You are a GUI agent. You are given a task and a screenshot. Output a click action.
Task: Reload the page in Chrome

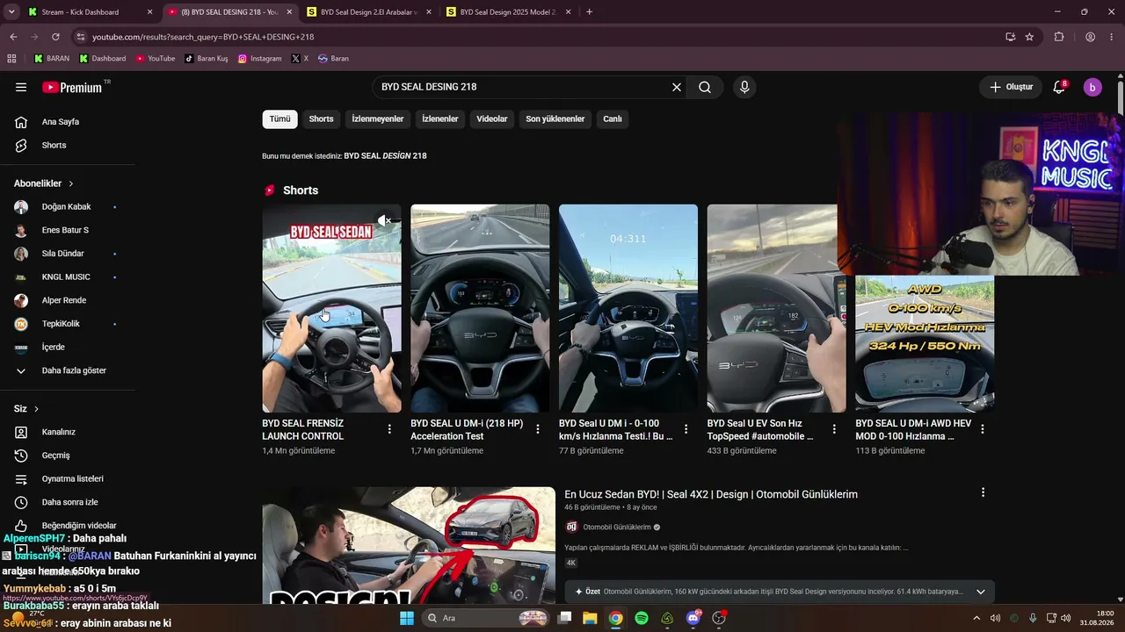click(55, 37)
